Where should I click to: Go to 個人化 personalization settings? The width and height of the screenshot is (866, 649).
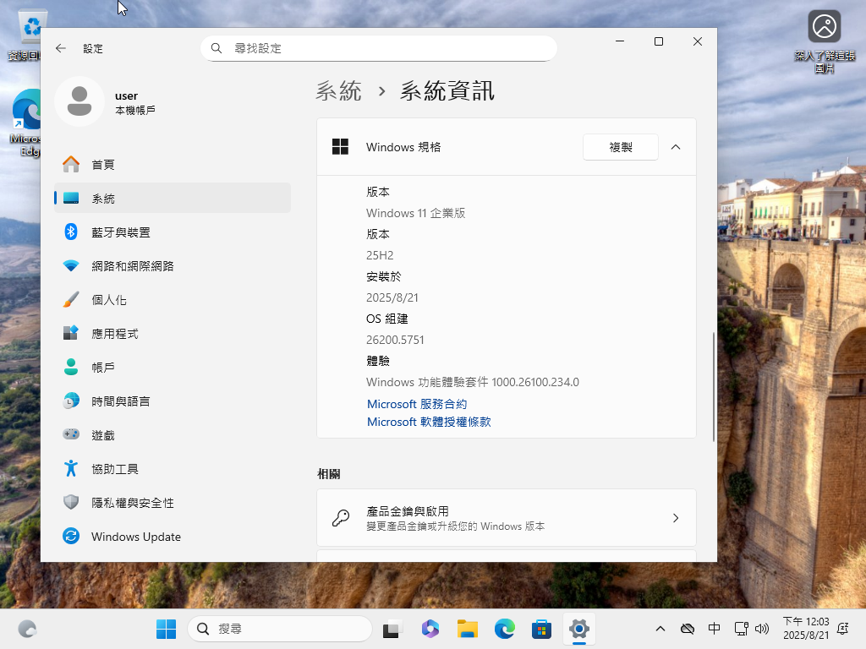[109, 300]
